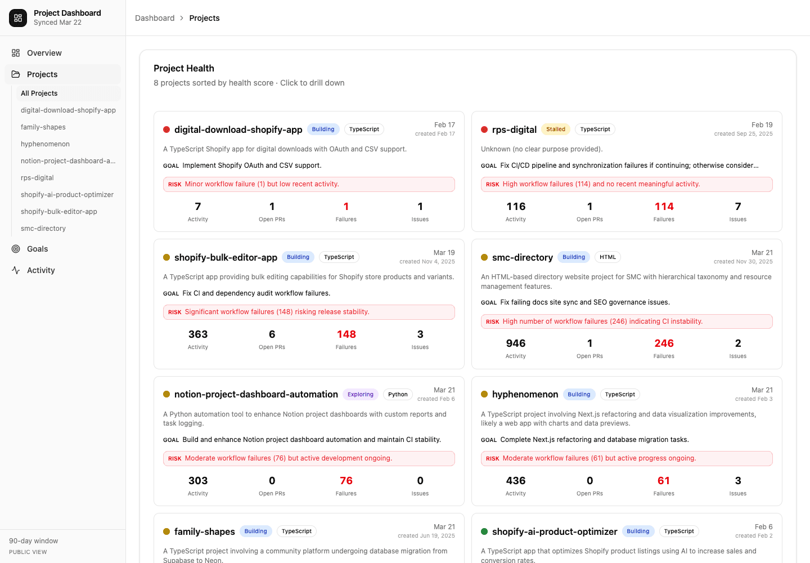Click the Goals target icon

[x=16, y=249]
